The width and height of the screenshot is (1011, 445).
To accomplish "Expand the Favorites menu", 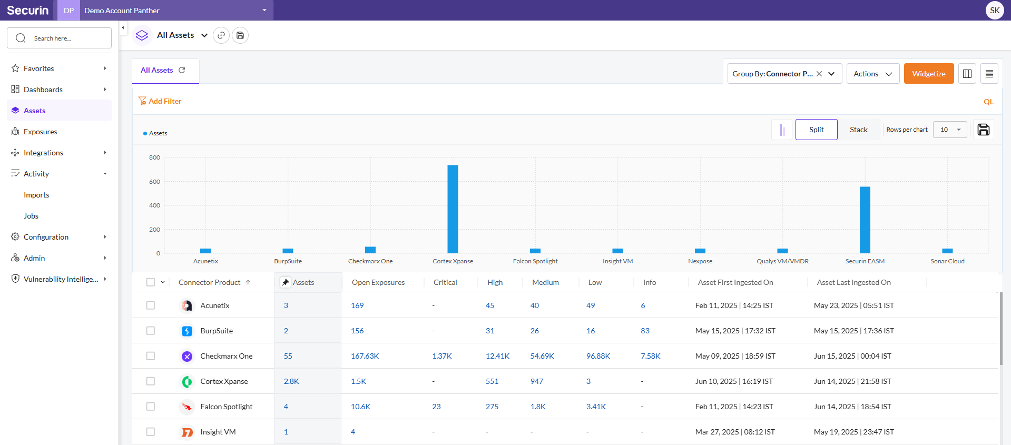I will click(x=60, y=68).
